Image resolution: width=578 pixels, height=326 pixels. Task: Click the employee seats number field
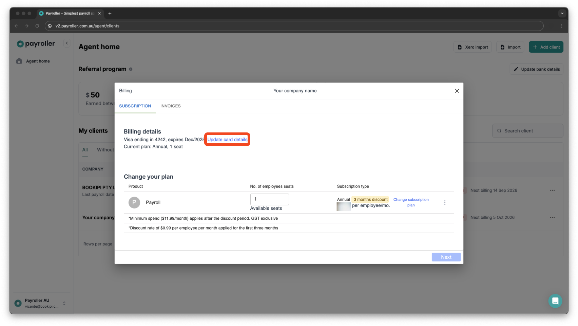(x=269, y=199)
